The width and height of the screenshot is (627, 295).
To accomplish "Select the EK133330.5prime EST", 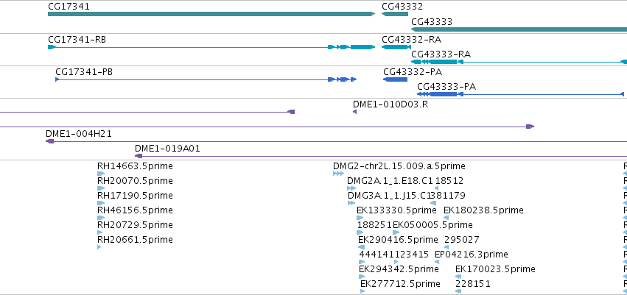I will [360, 218].
